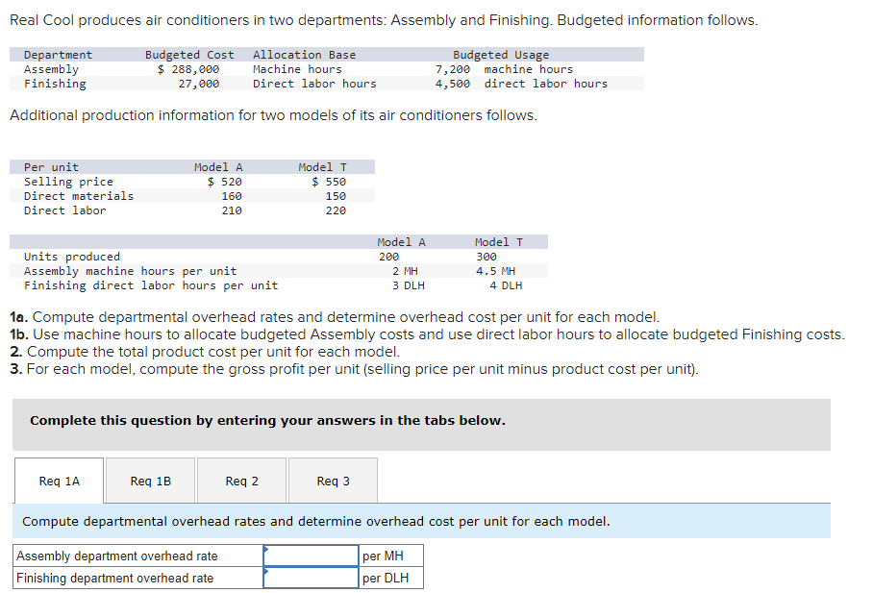Click '4,500 direct labor hours' budgeted usage
The image size is (873, 593).
521,84
